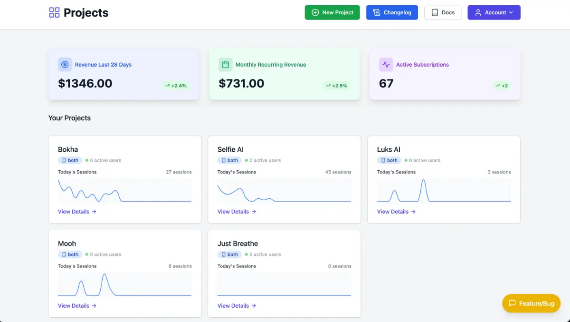Click the green status dot on Mooh card
This screenshot has width=570, height=322.
coord(87,254)
